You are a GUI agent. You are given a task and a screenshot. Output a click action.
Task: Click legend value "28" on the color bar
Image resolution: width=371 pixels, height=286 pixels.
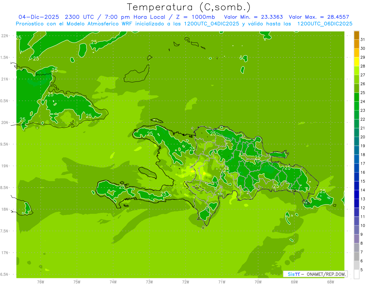363,66
